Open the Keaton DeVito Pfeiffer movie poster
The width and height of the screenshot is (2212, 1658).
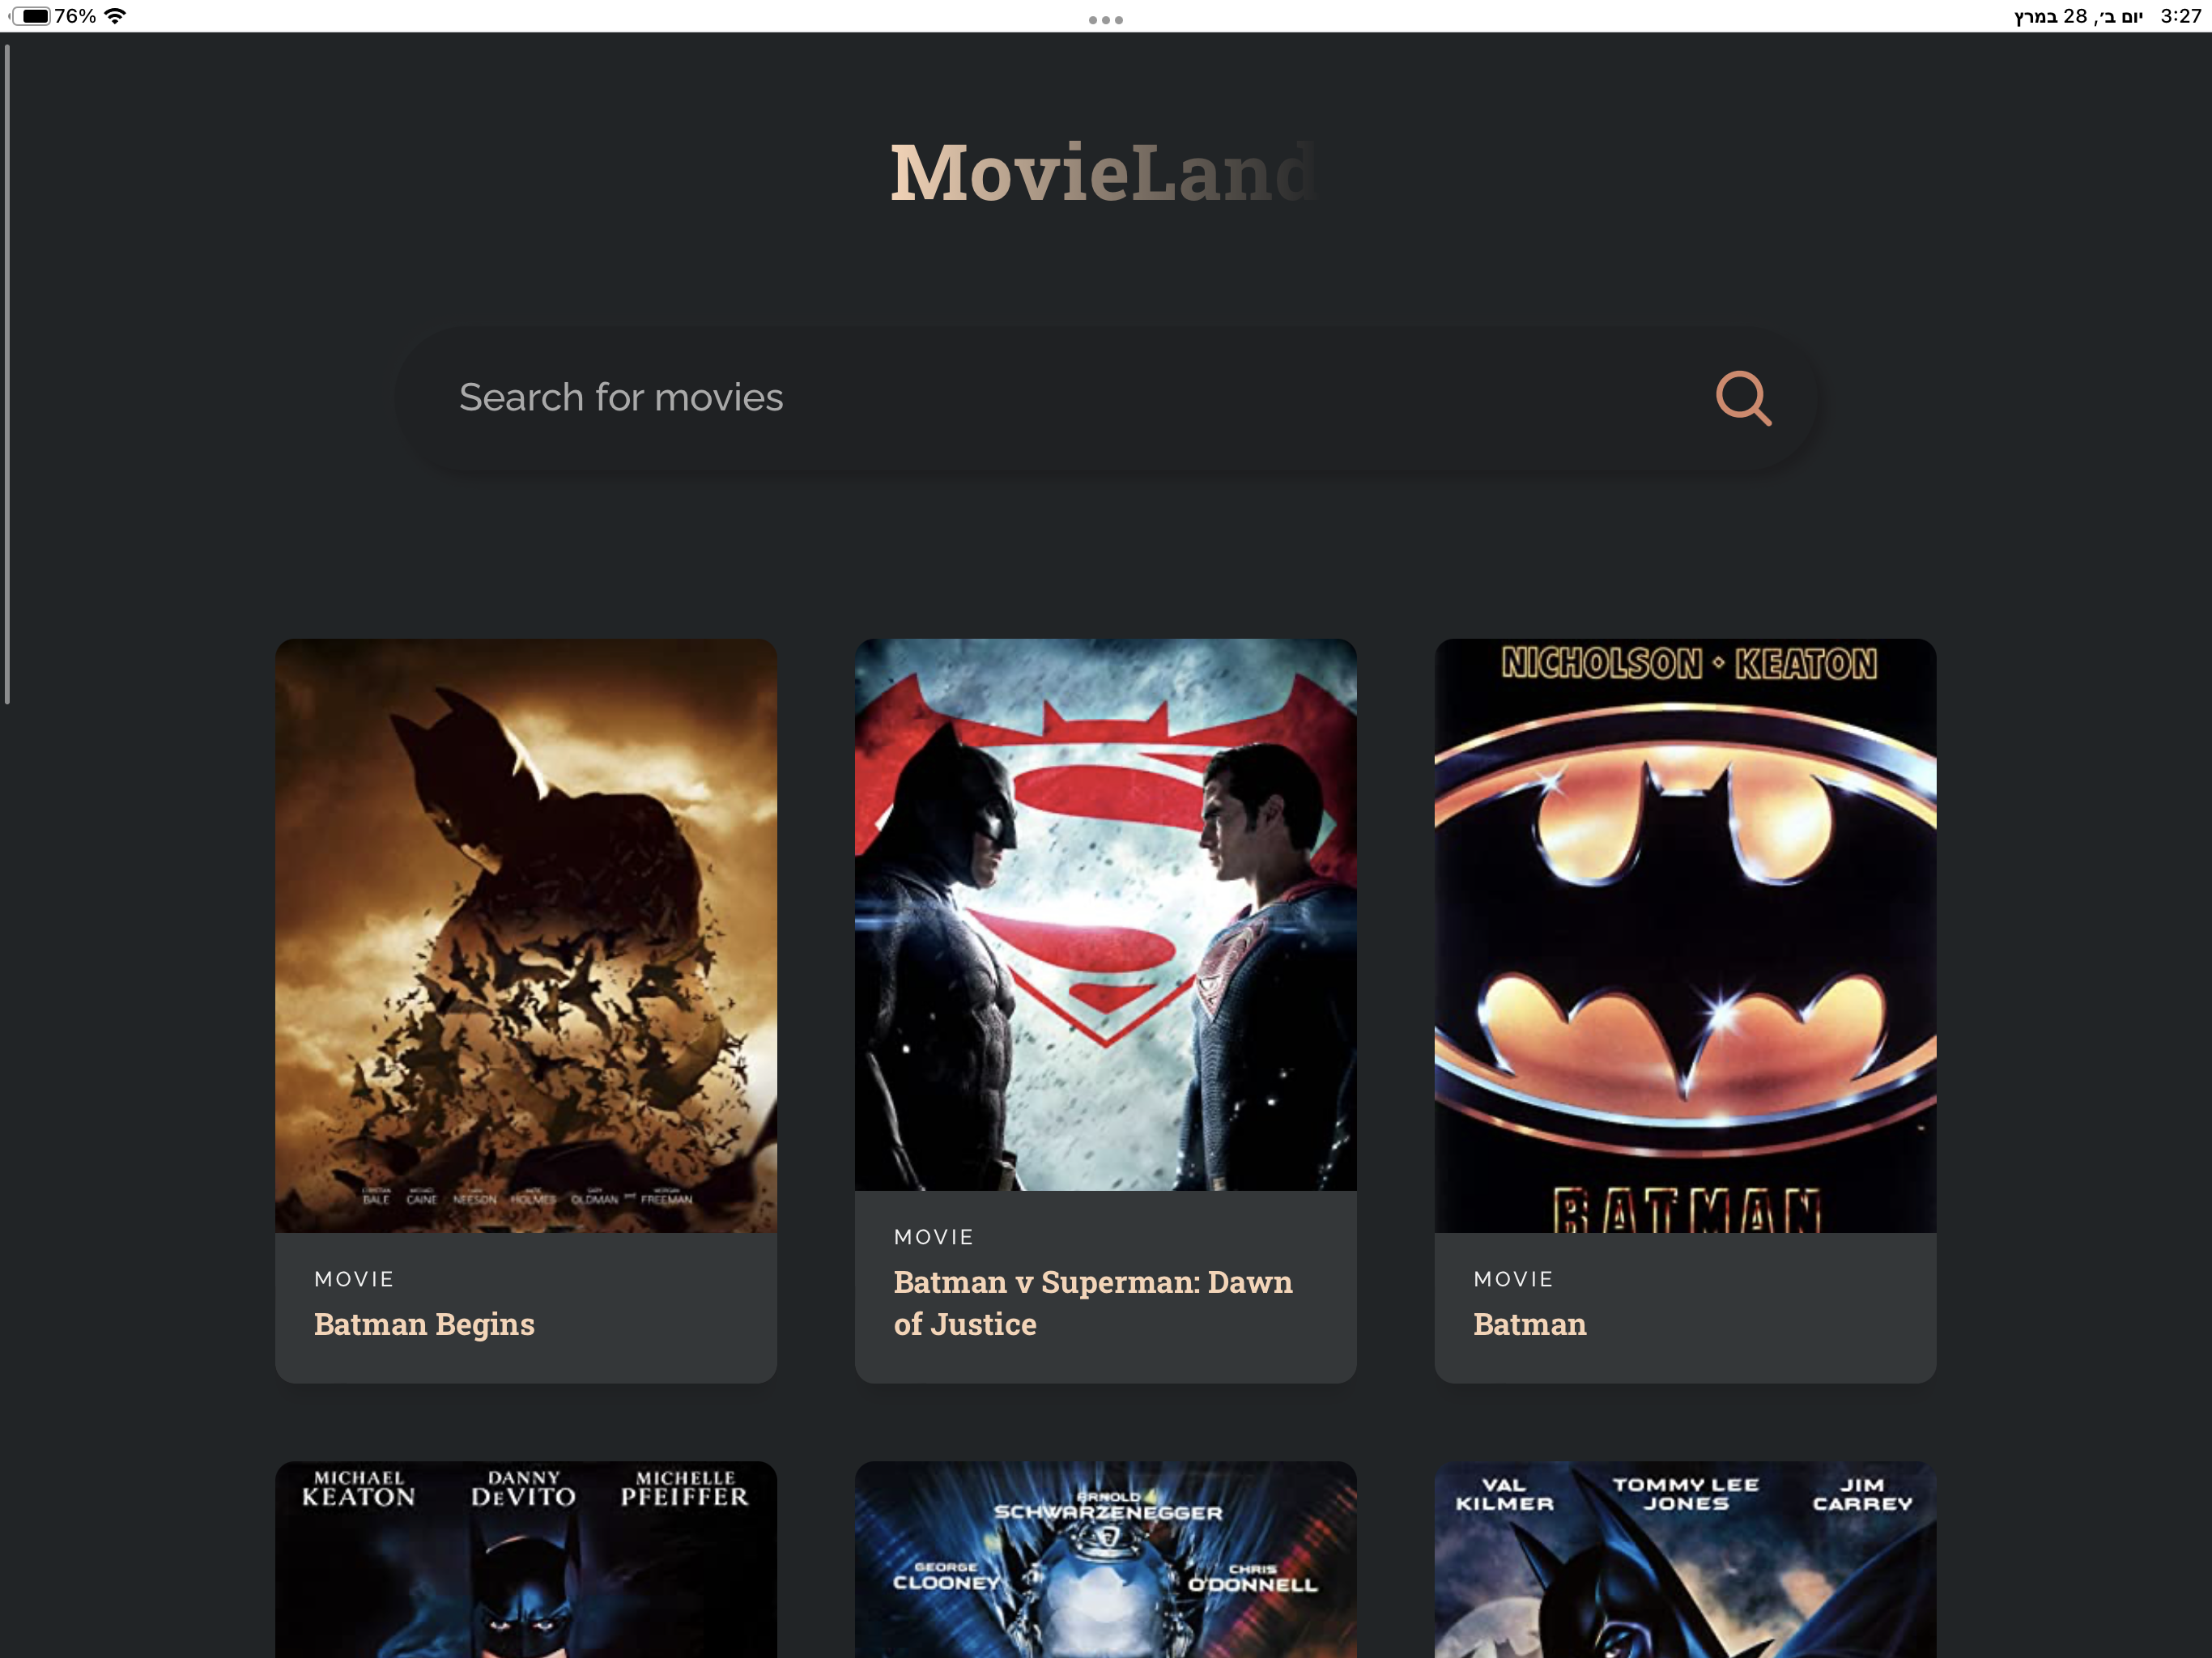[526, 1559]
